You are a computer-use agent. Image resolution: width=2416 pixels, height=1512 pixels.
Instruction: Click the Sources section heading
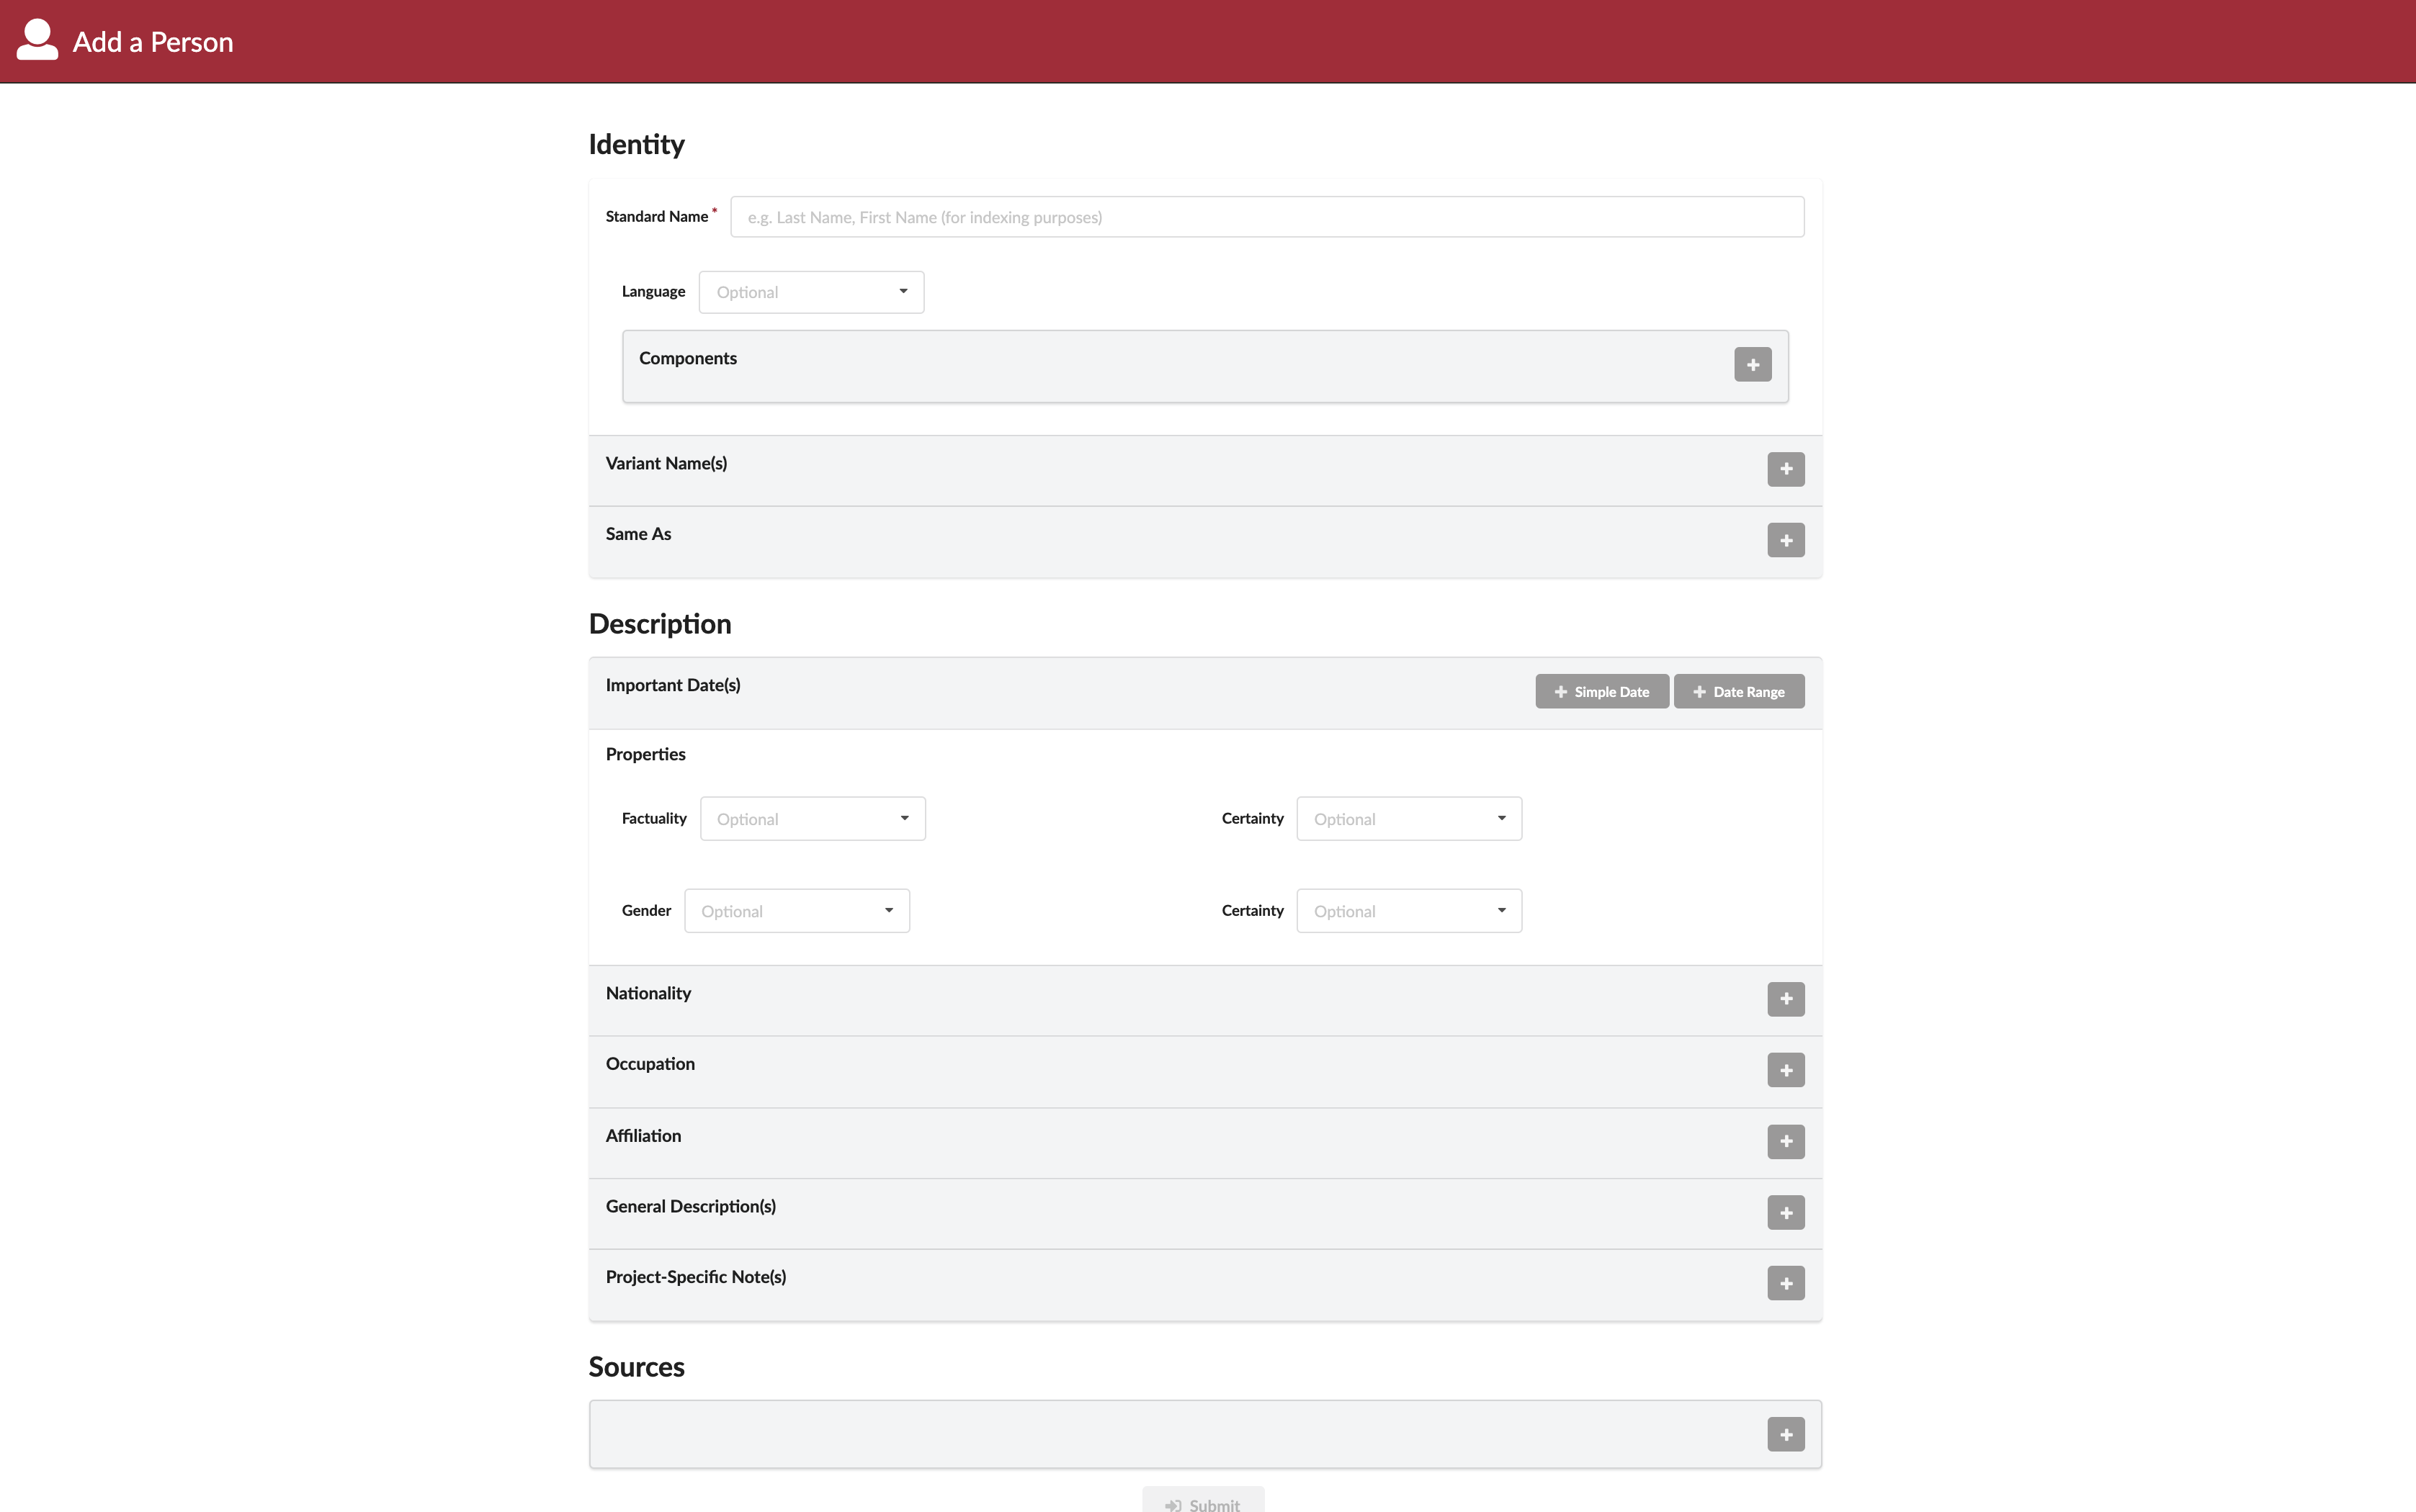tap(636, 1367)
